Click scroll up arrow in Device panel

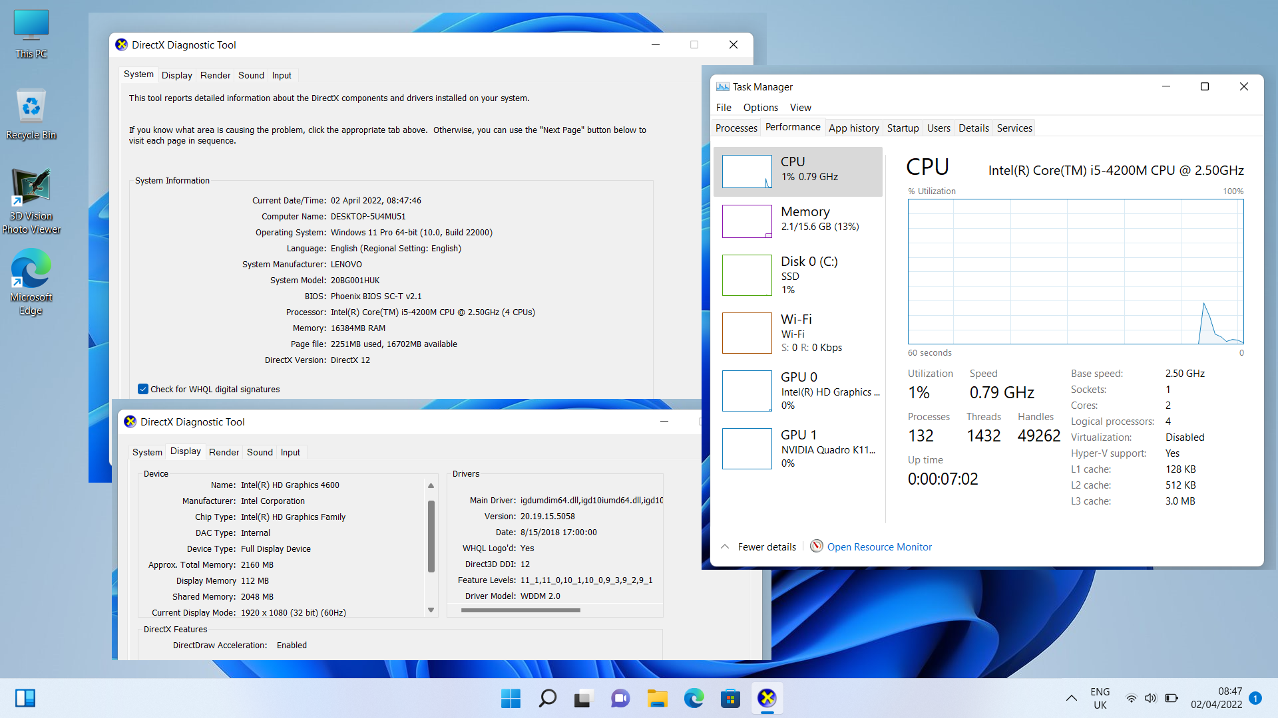pos(431,486)
